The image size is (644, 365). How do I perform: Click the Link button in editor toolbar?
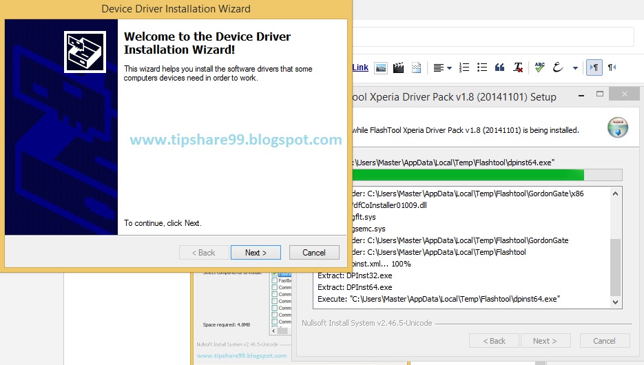360,67
